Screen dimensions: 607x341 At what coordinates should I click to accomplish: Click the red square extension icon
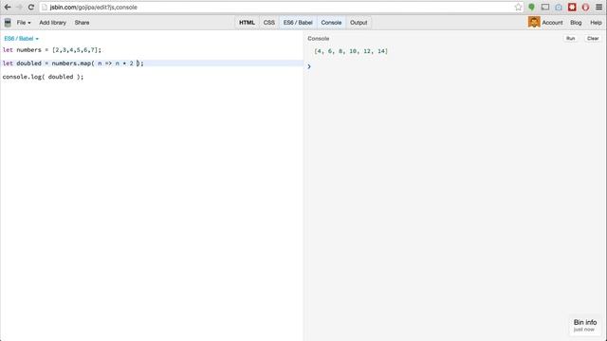[572, 7]
